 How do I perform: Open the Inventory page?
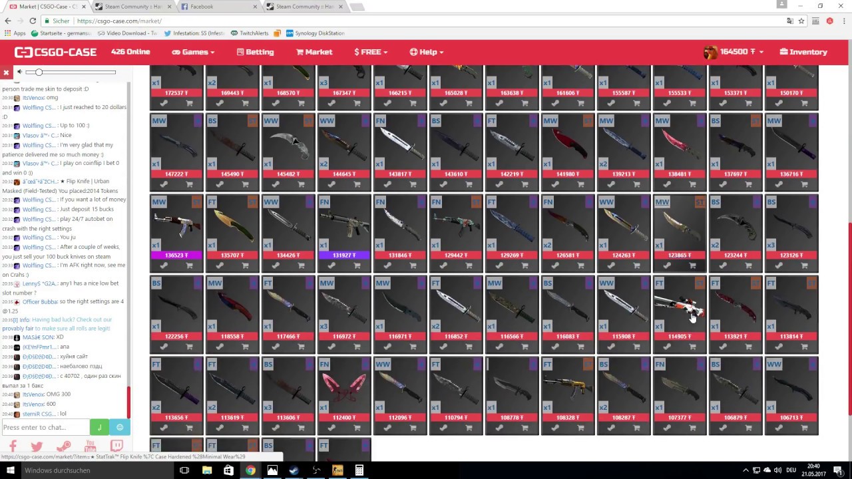pos(803,52)
